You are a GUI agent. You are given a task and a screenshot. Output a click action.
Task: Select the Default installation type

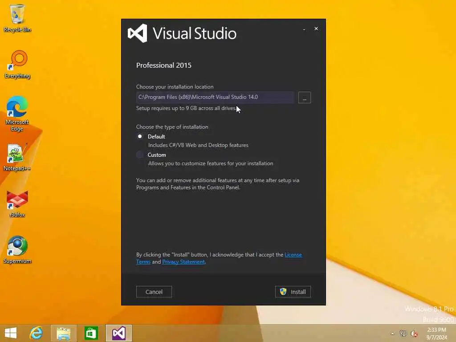pos(140,136)
